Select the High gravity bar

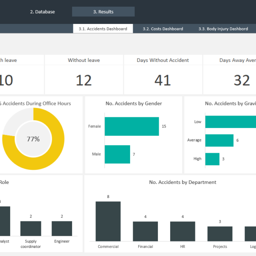(x=212, y=159)
